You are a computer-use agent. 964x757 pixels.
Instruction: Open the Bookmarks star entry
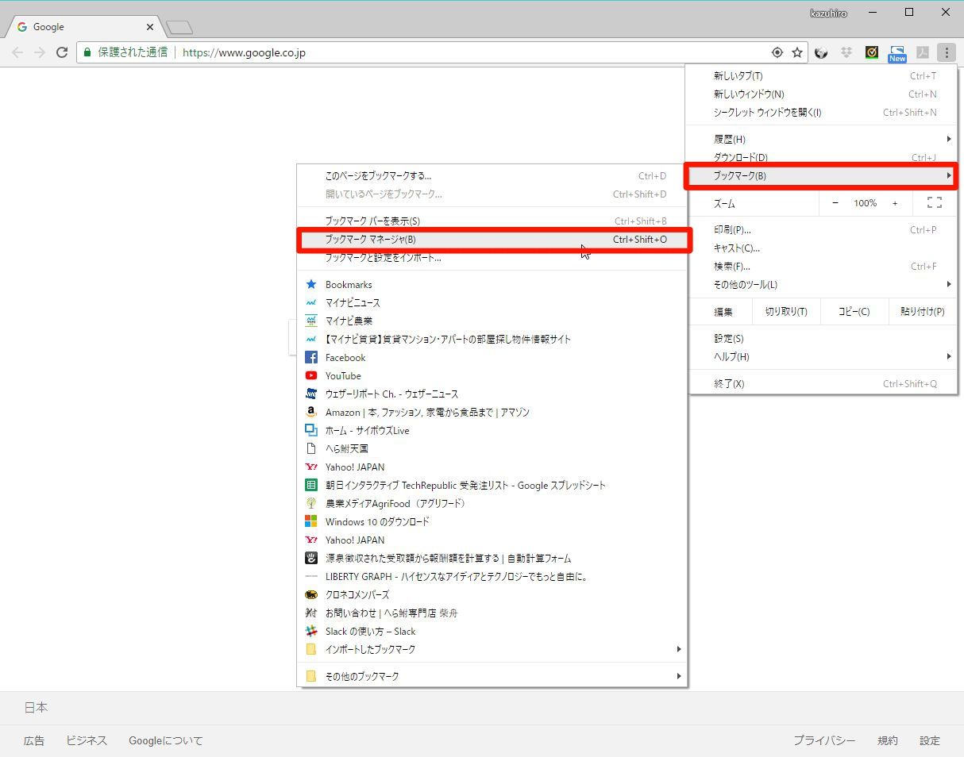[492, 284]
